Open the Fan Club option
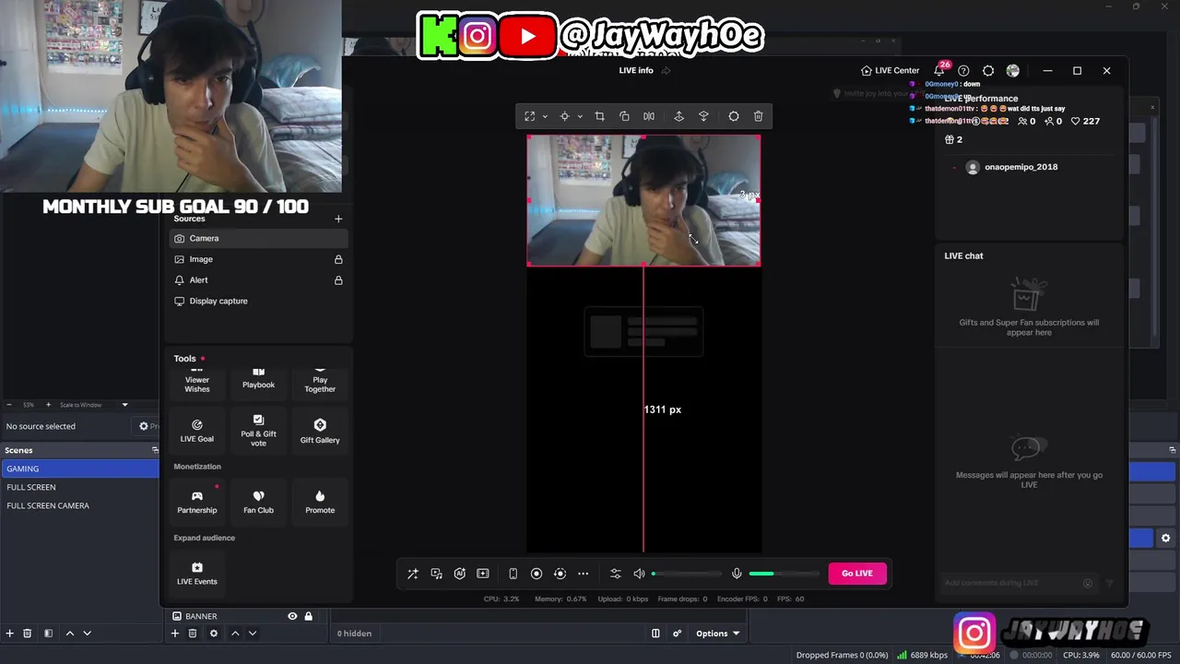 point(258,502)
